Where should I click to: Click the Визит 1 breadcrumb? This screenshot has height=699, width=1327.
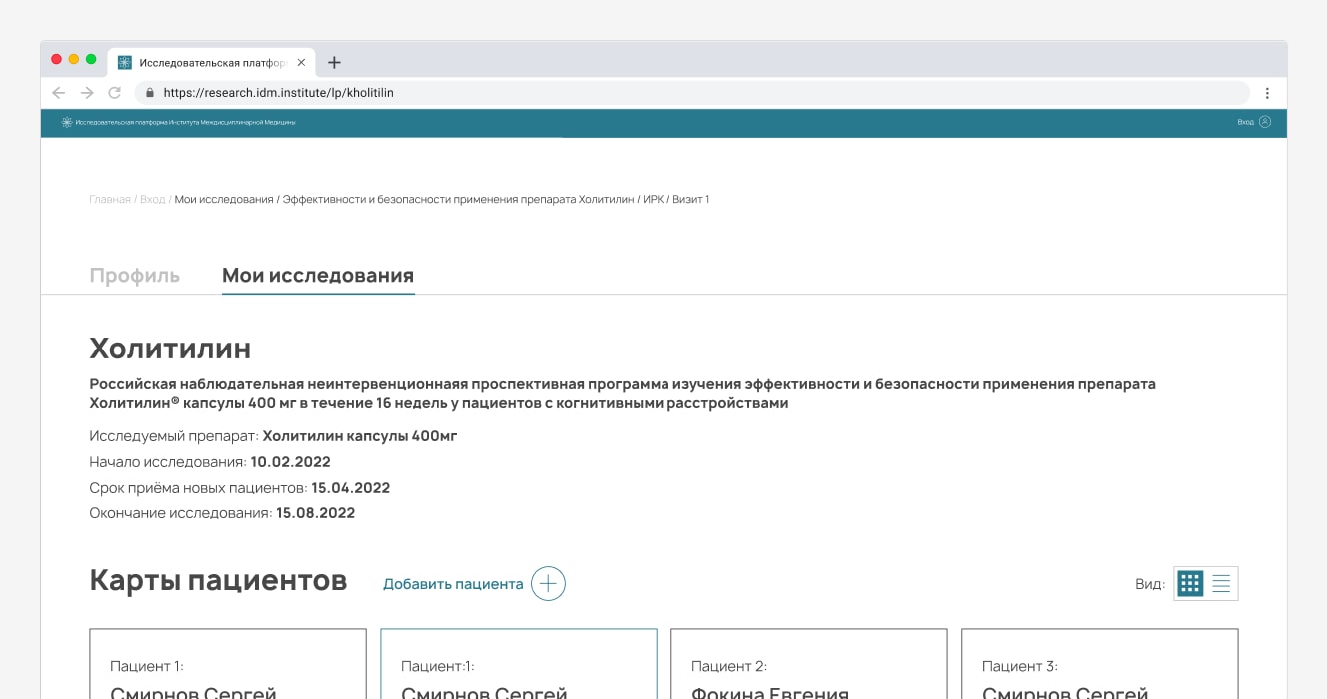tap(691, 200)
